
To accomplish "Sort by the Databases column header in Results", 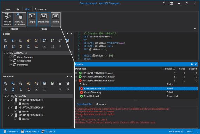I will tap(119, 69).
